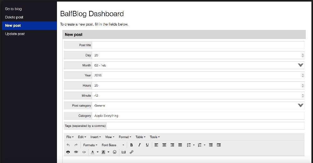This screenshot has height=163, width=313.
Task: Expand the Month dropdown
Action: (x=300, y=65)
